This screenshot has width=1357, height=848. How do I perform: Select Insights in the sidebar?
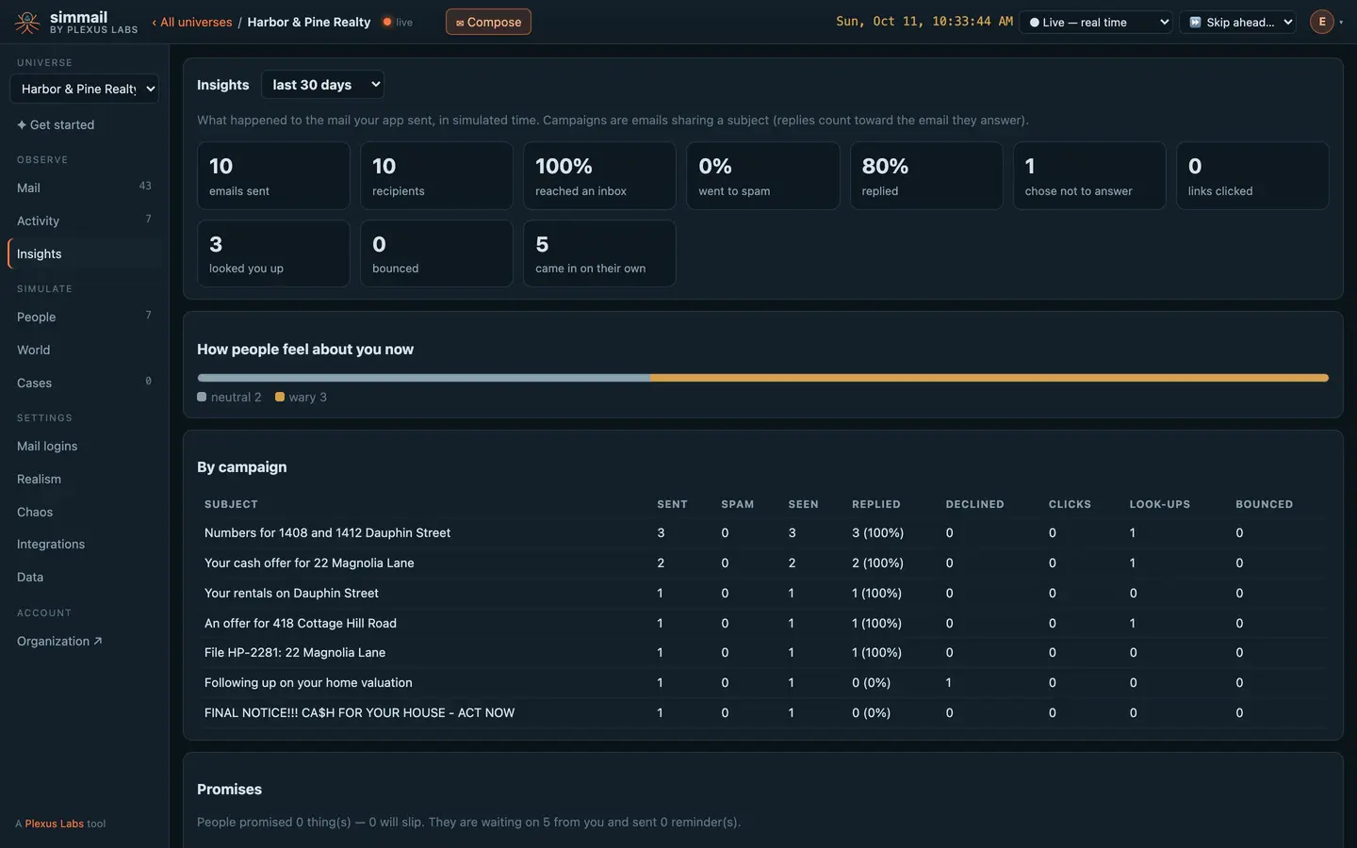coord(84,253)
